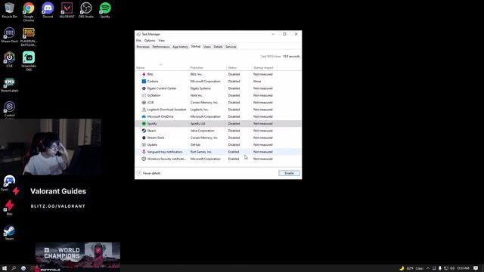Collapse Task Manager with Fewer details
The height and width of the screenshot is (272, 484).
pos(149,173)
